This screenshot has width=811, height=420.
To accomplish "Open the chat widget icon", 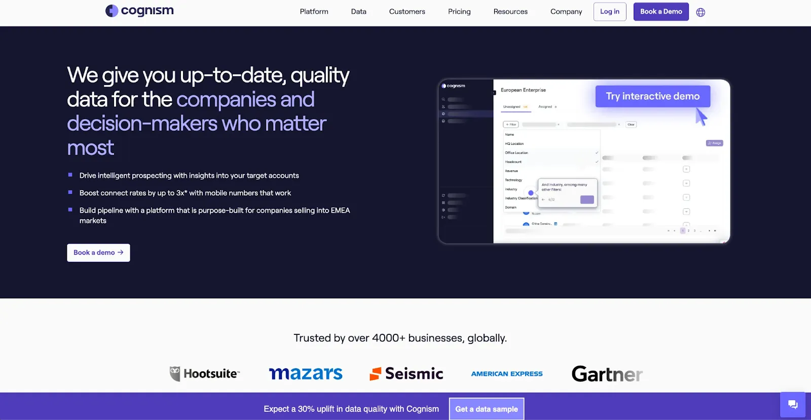I will click(793, 404).
